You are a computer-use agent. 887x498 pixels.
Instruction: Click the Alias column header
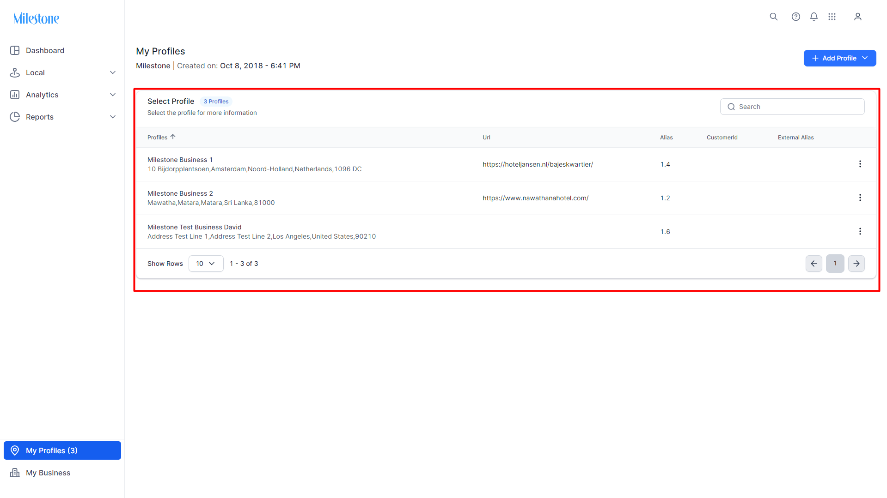point(666,138)
